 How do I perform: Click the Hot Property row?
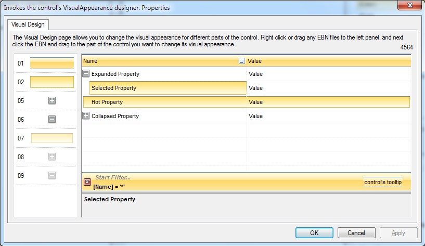166,102
